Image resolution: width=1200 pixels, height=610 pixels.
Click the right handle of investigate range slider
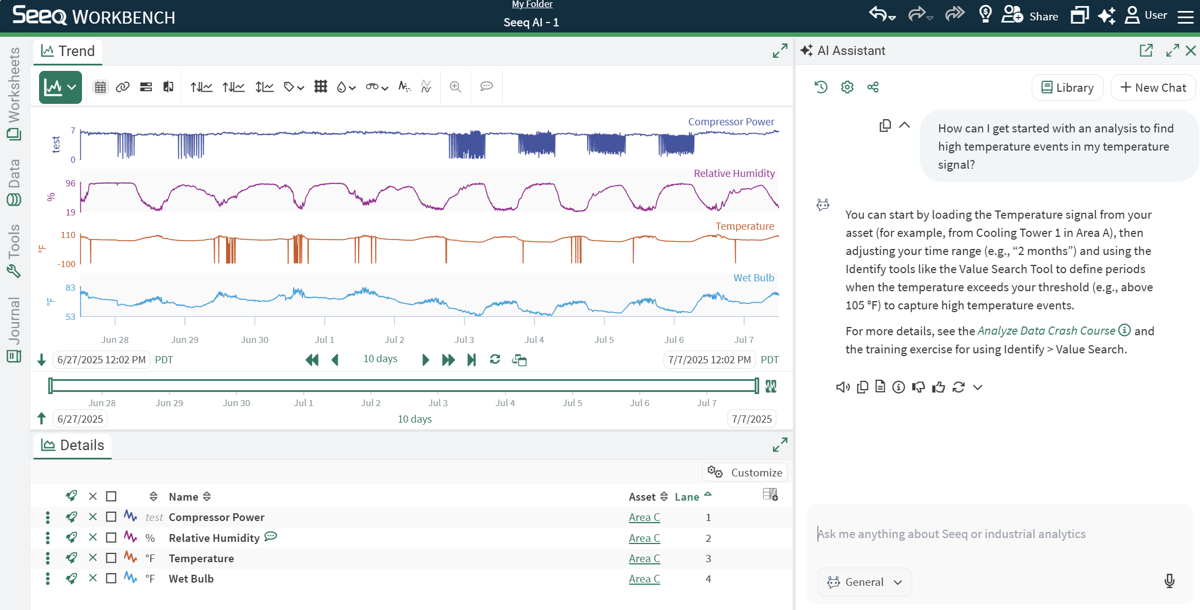pyautogui.click(x=757, y=386)
